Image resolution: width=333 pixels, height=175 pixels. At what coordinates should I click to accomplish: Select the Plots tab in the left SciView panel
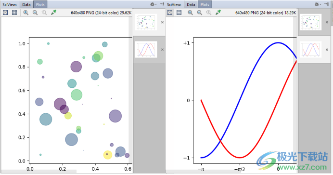click(x=40, y=4)
